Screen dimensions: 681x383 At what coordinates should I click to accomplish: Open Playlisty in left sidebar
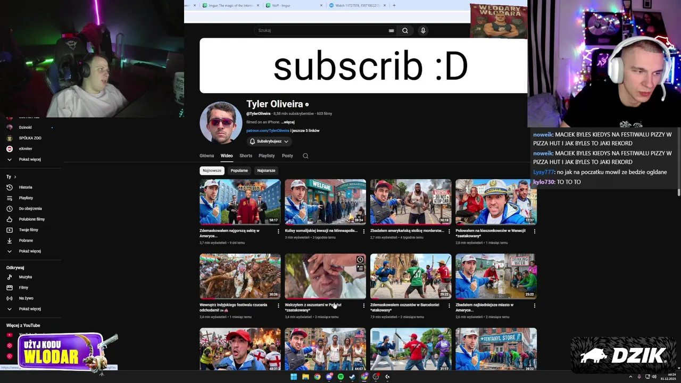click(26, 198)
